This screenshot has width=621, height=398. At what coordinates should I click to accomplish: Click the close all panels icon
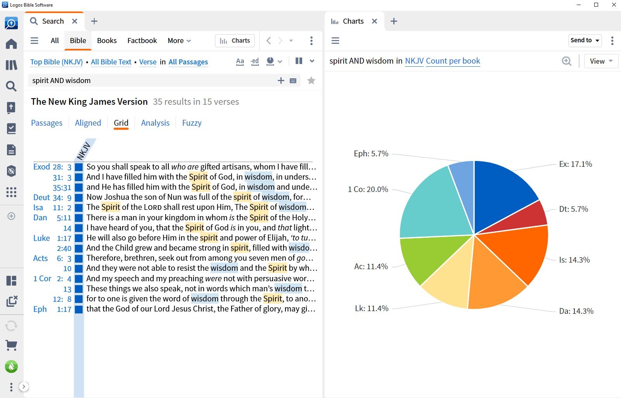[12, 301]
